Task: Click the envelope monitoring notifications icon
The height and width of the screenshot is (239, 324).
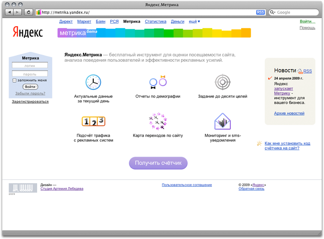Action: (222, 121)
